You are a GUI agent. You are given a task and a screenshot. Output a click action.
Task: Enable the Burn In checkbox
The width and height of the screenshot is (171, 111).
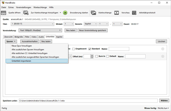click(x=97, y=56)
